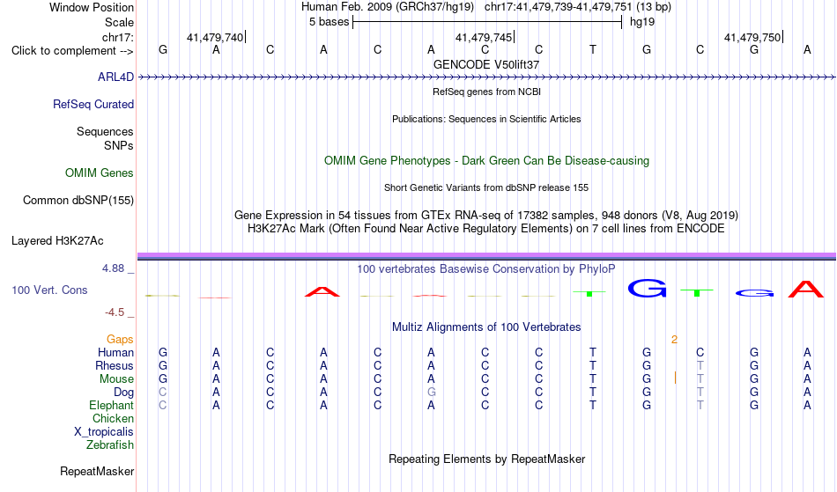Click the pale C starting the Elephant row
The image size is (837, 492).
(163, 405)
